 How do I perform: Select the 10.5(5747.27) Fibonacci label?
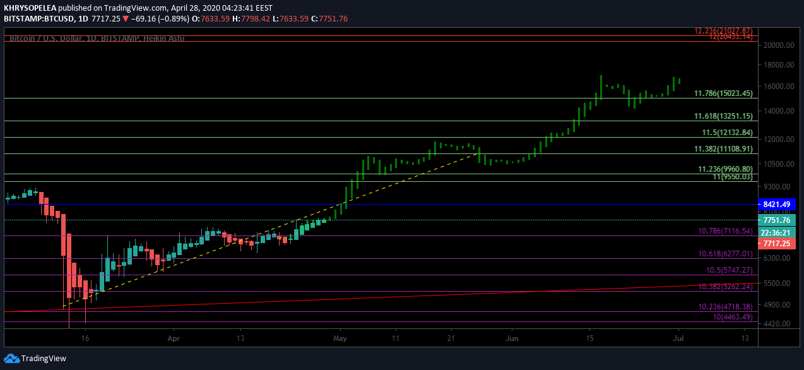pos(729,270)
